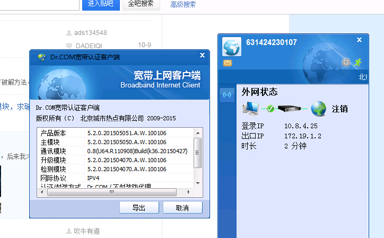384x238 pixels.
Task: Click 注销 to log out
Action: coord(339,109)
